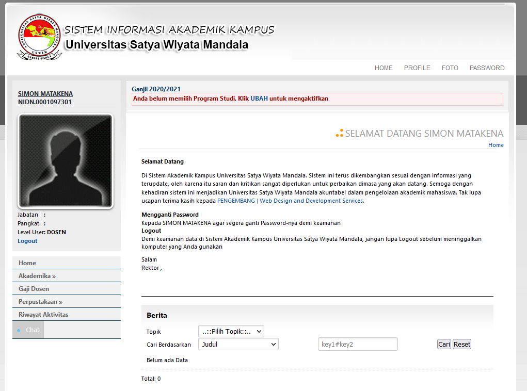Open the HOME top navigation item
The height and width of the screenshot is (391, 527).
point(384,68)
